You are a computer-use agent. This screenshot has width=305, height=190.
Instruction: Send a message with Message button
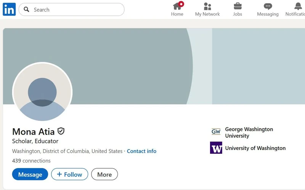30,174
